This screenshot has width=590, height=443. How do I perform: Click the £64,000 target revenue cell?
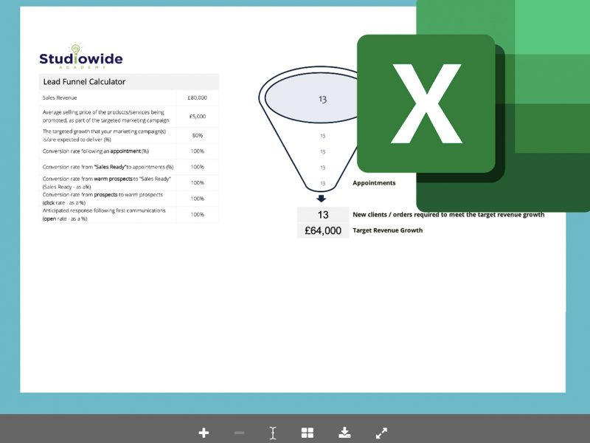coord(323,230)
